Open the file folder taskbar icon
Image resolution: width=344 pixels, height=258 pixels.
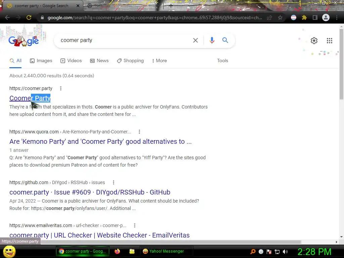(132, 251)
